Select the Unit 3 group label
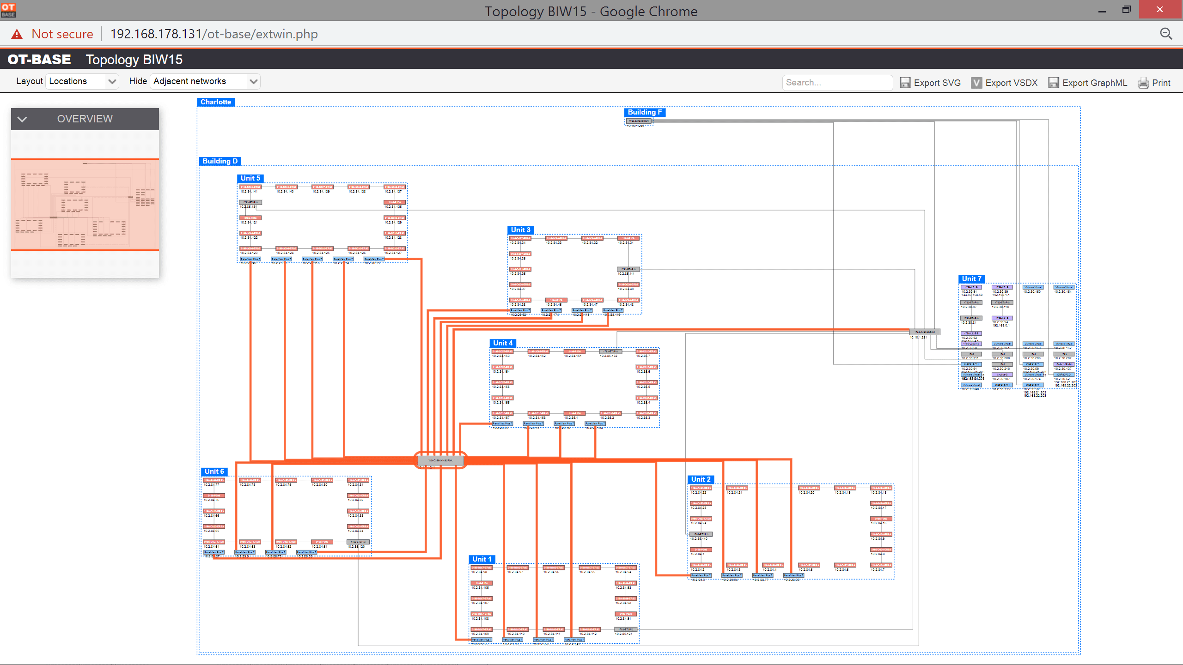Viewport: 1183px width, 665px height. click(521, 230)
